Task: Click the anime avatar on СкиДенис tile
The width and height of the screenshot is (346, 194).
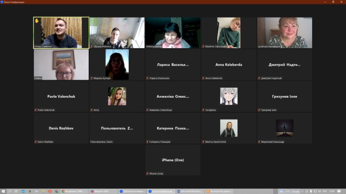Action: 229,96
